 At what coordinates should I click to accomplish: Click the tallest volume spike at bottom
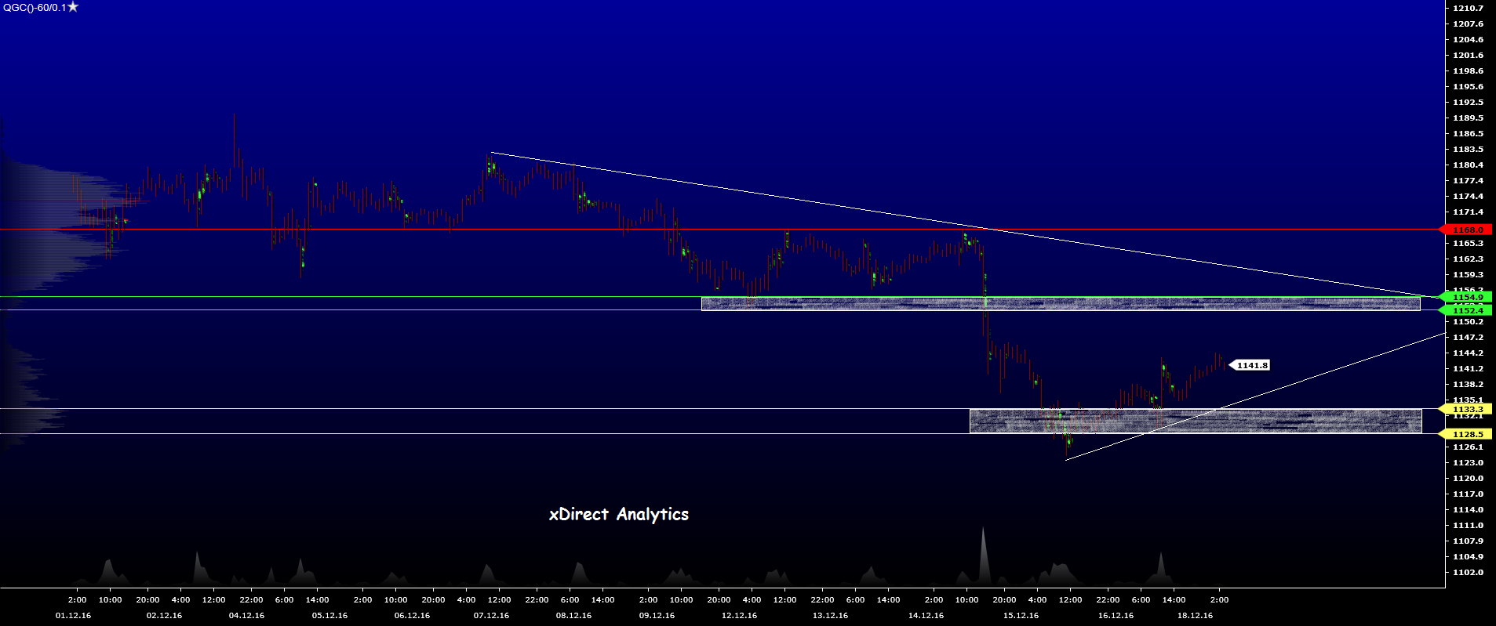(x=982, y=556)
